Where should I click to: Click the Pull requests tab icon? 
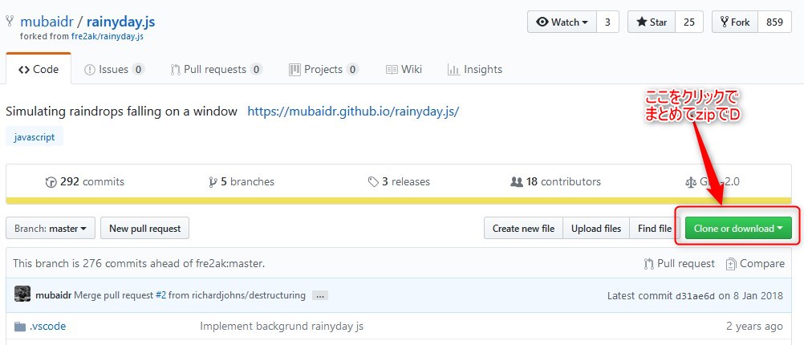pos(176,70)
